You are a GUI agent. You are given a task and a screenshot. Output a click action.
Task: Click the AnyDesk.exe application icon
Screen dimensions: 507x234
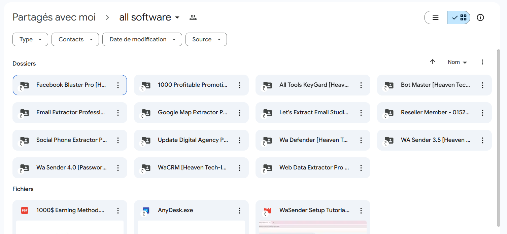(x=146, y=211)
